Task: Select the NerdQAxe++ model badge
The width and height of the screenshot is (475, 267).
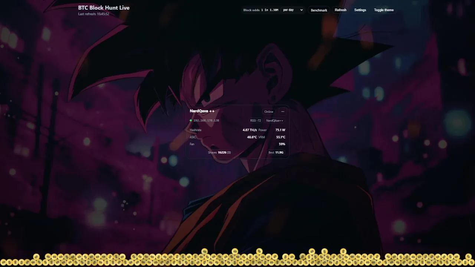Action: tap(275, 121)
